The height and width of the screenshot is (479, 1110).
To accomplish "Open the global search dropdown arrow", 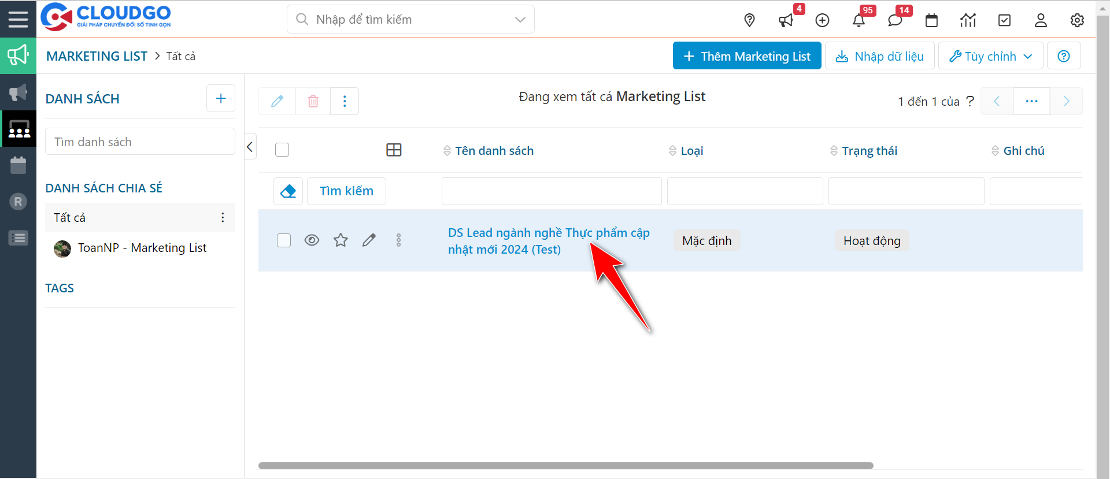I will pyautogui.click(x=520, y=20).
